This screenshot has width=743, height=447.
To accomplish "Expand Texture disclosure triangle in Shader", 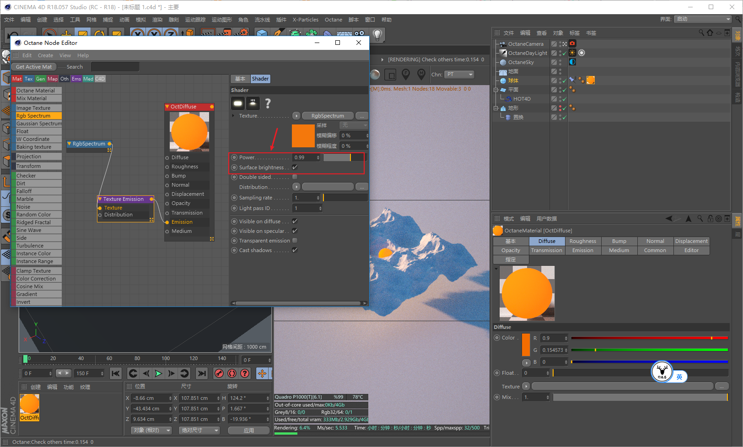I will pos(234,116).
